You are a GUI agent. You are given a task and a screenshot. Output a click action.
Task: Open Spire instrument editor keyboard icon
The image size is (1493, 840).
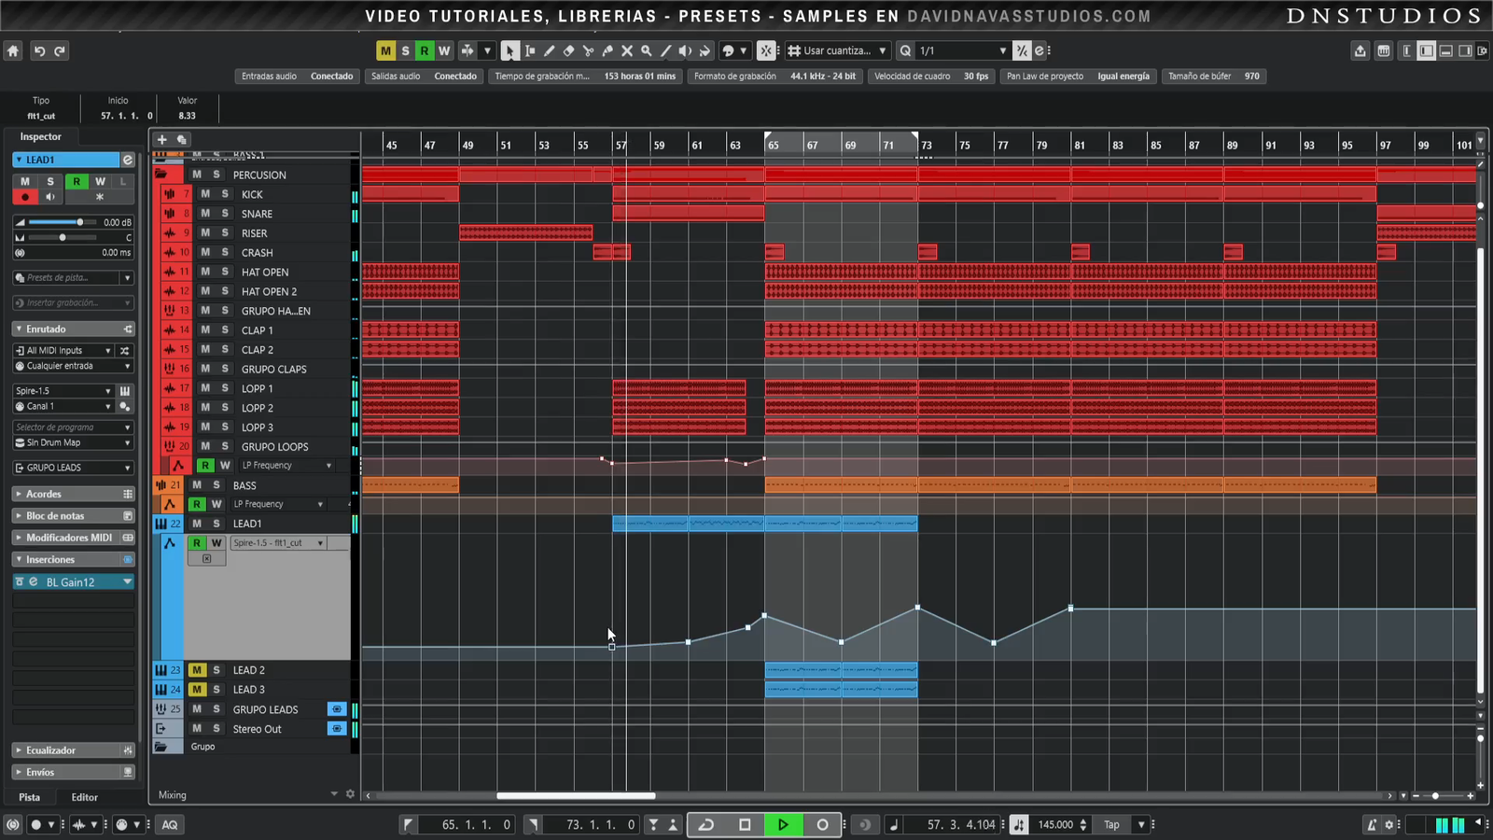125,391
